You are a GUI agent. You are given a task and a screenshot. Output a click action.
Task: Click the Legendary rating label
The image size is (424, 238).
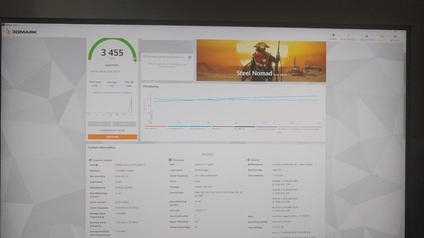click(112, 65)
